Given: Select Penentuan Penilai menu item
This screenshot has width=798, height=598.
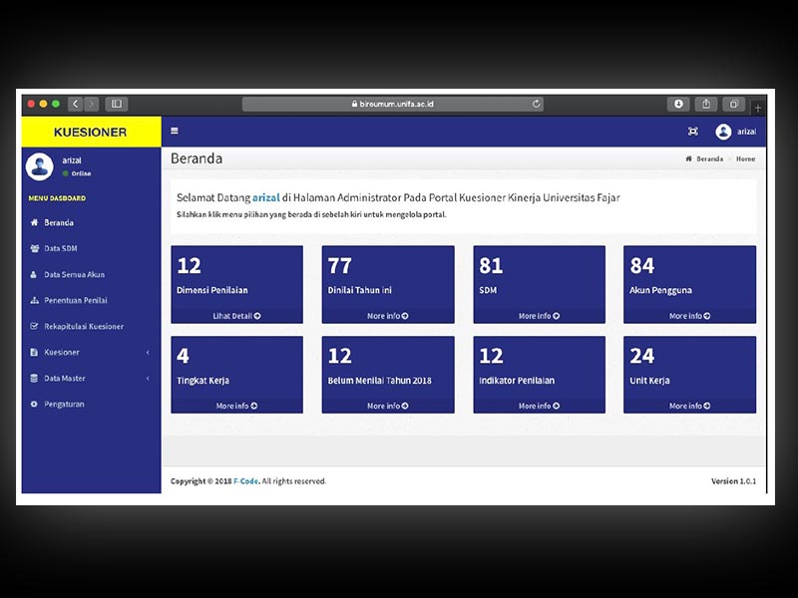Looking at the screenshot, I should click(x=75, y=300).
